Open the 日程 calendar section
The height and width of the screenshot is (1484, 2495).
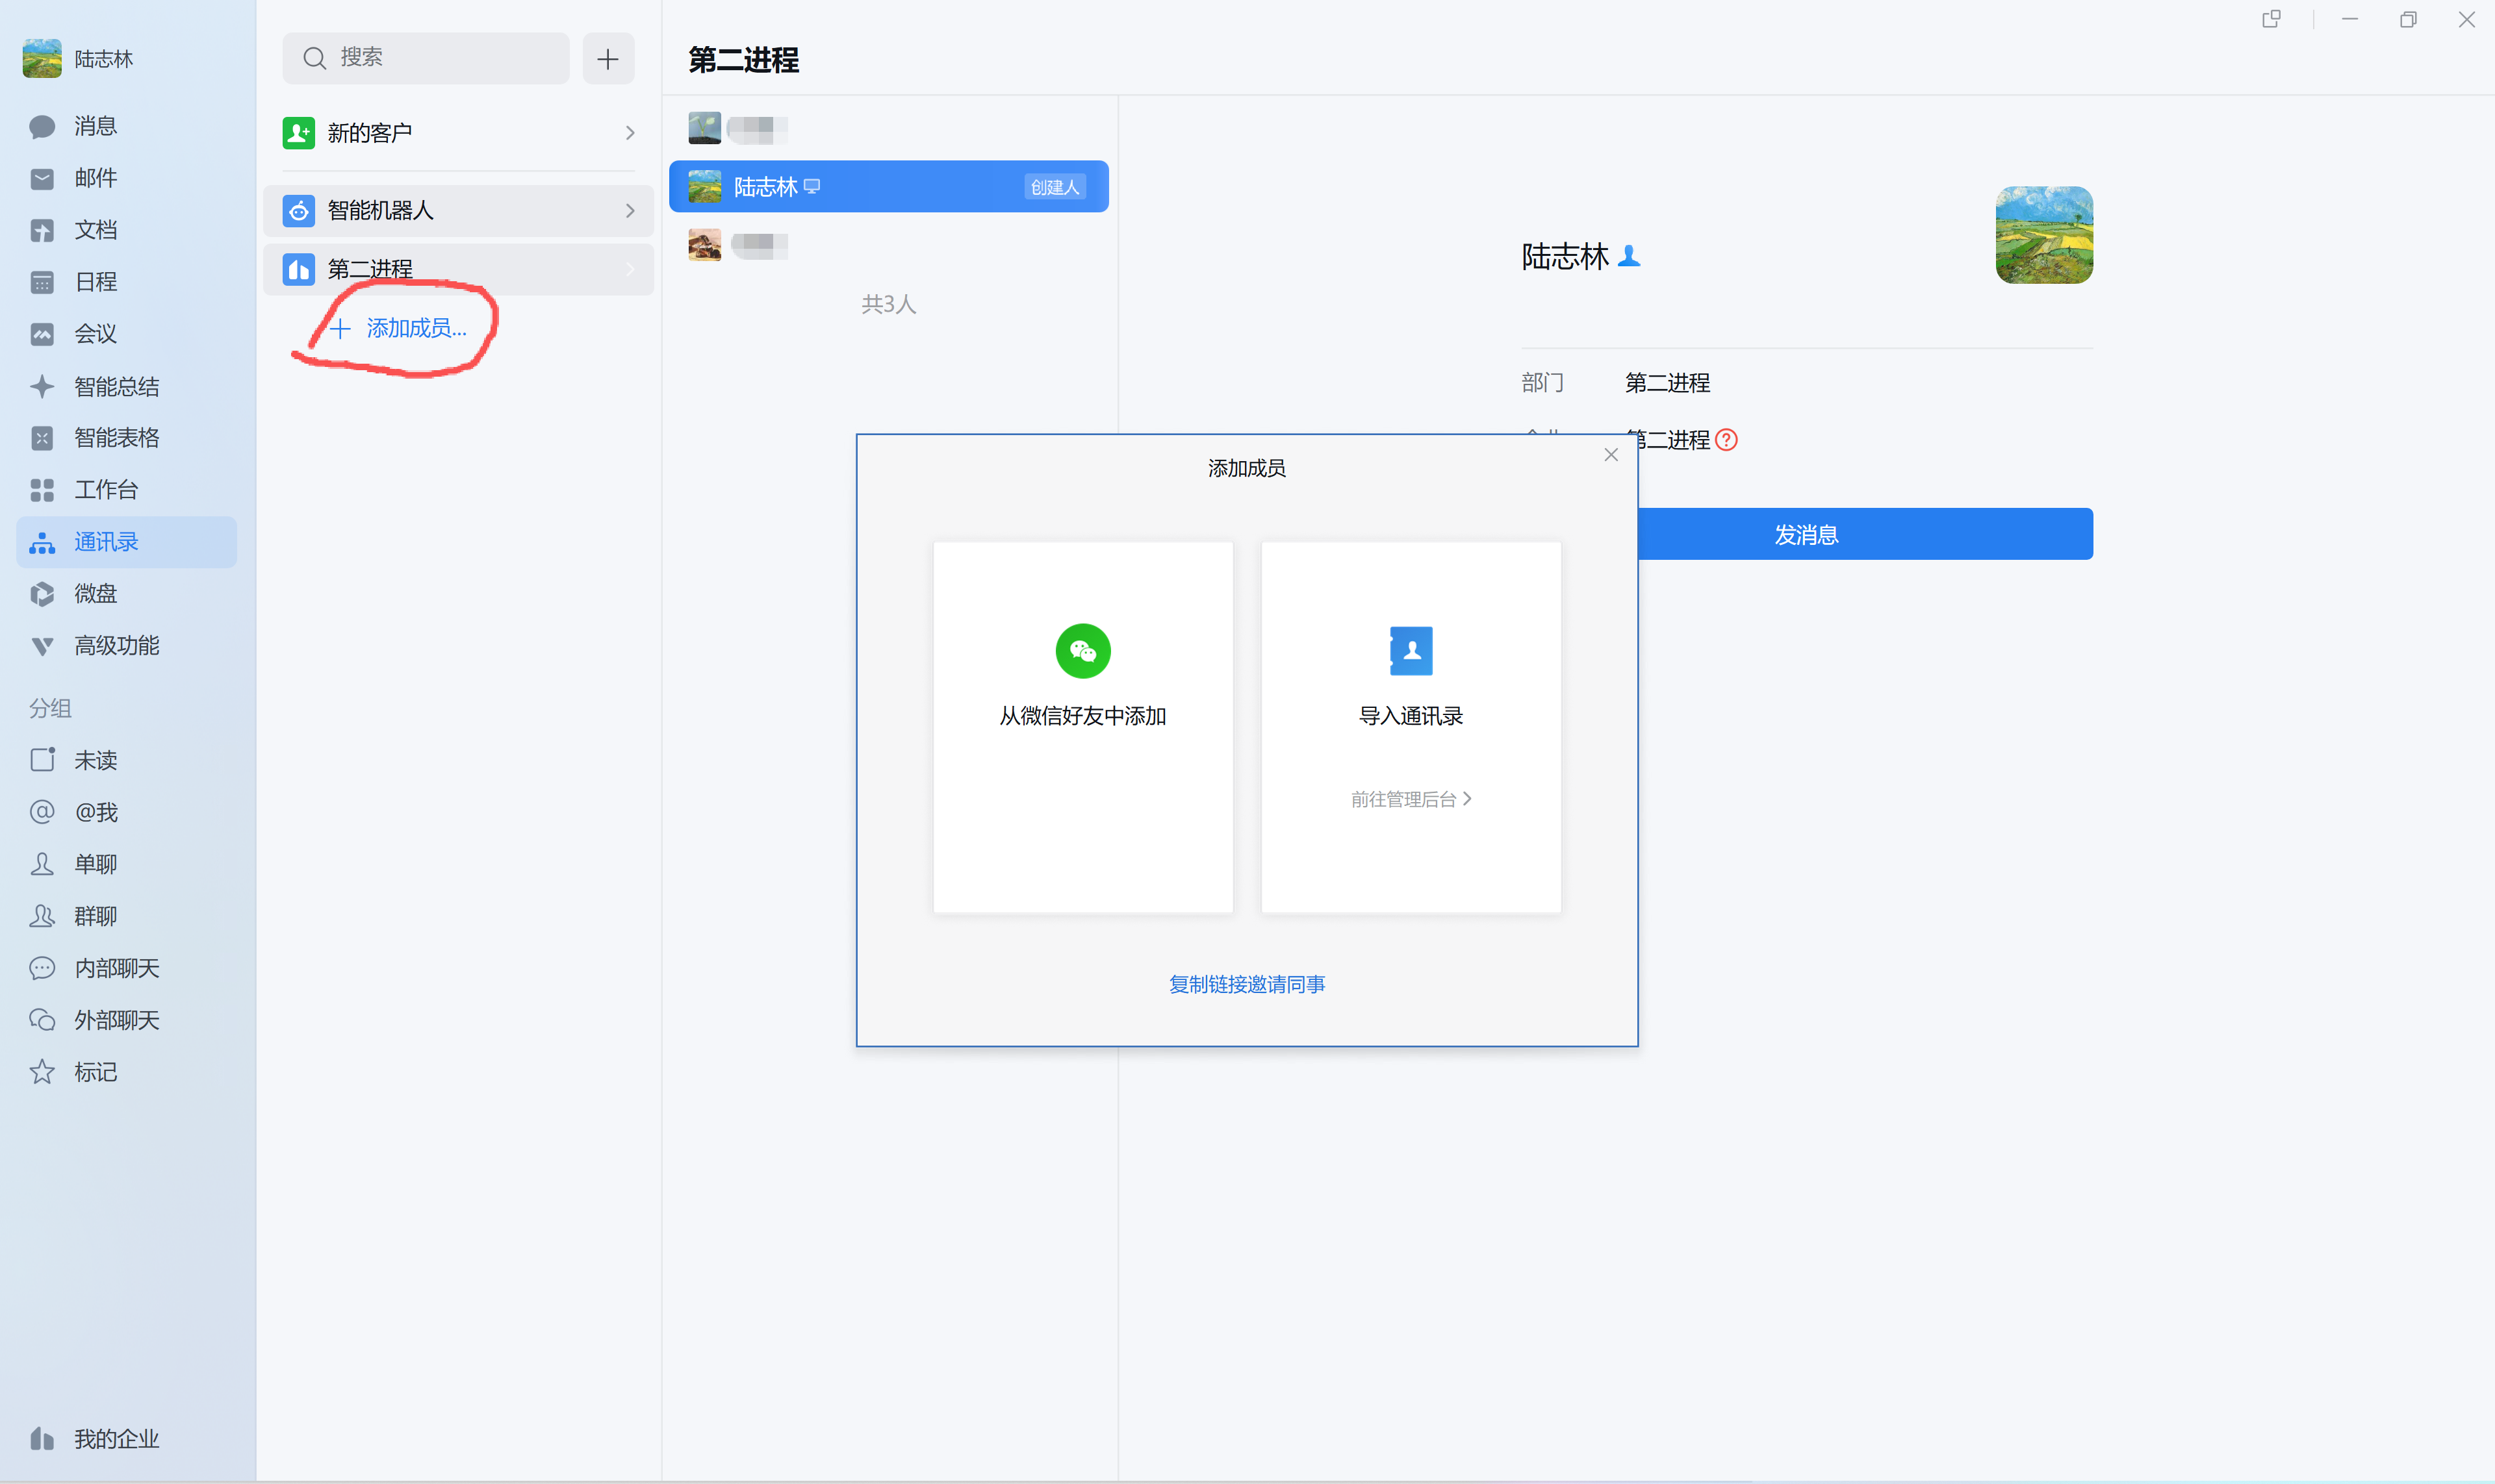(x=126, y=282)
